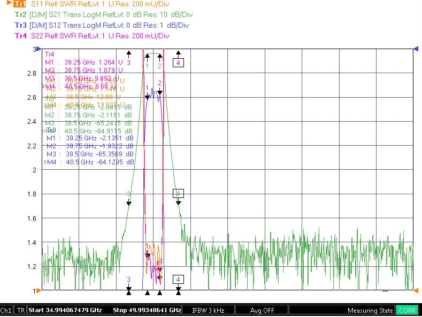422x317 pixels.
Task: Click the Ch1 channel indicator in status bar
Action: coord(6,310)
